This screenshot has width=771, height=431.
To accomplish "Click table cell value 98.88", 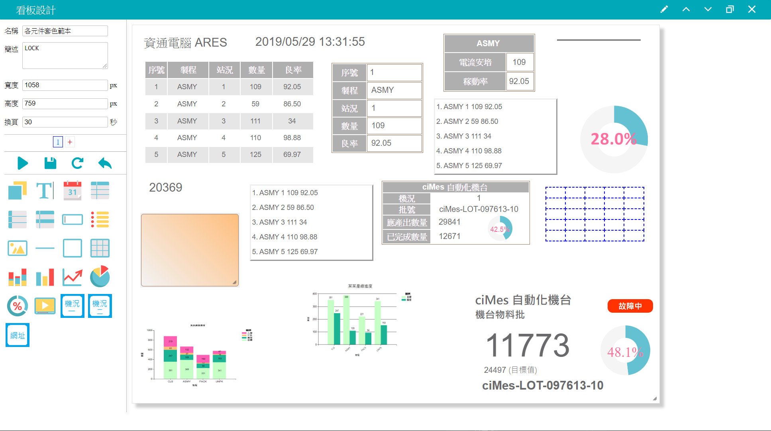I will (x=292, y=138).
